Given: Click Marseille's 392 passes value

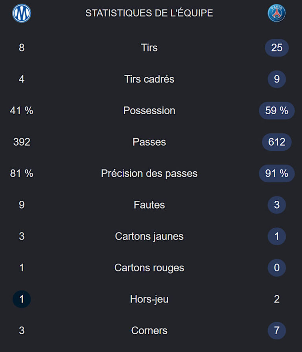Looking at the screenshot, I should pos(22,142).
